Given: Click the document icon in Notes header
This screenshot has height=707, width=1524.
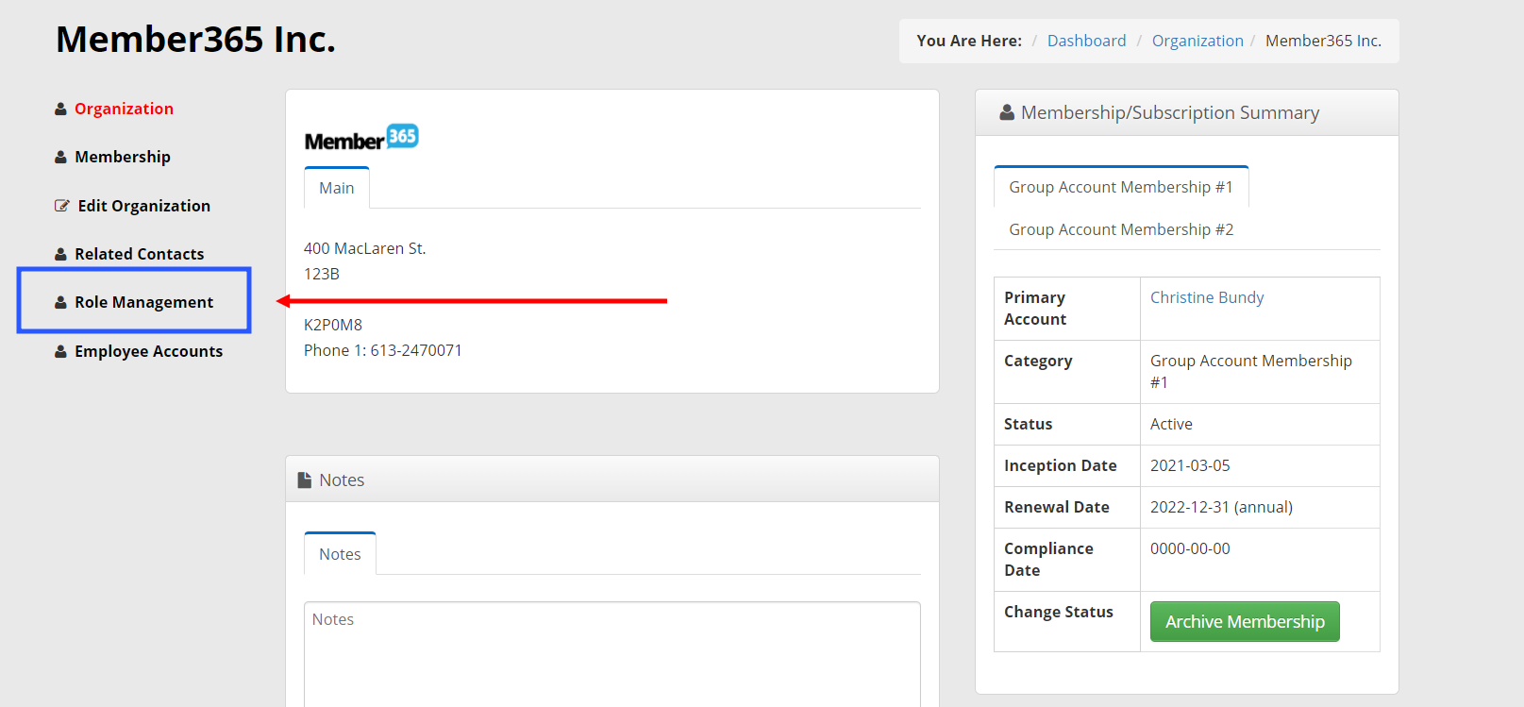Looking at the screenshot, I should point(305,480).
